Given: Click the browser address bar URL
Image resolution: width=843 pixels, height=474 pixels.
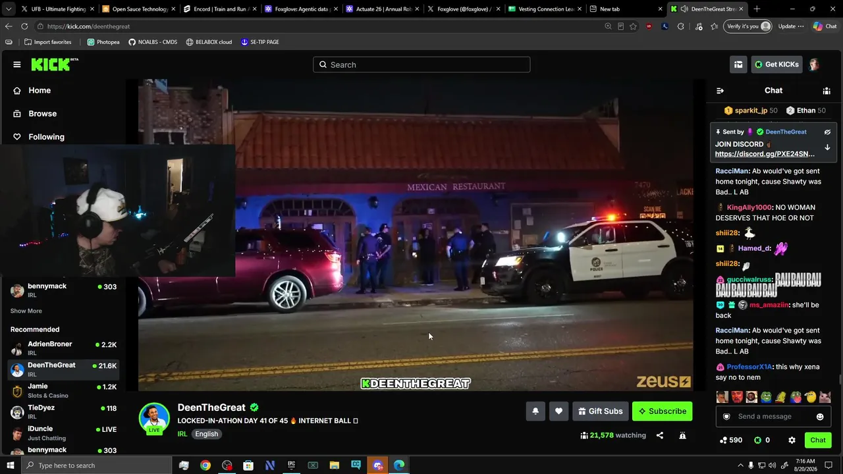Looking at the screenshot, I should [88, 26].
